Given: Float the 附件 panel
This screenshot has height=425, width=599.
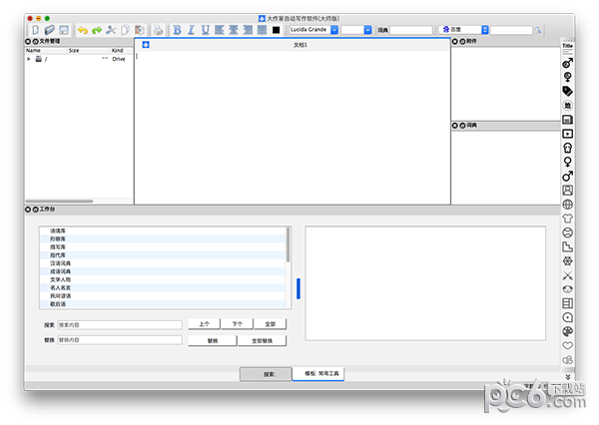Looking at the screenshot, I should coord(462,41).
